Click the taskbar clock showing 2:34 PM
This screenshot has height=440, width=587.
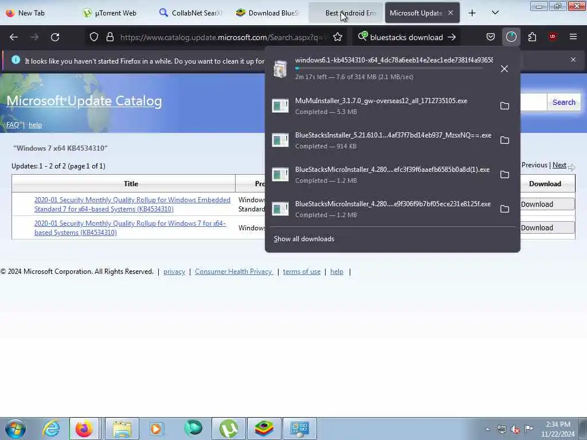(x=558, y=429)
